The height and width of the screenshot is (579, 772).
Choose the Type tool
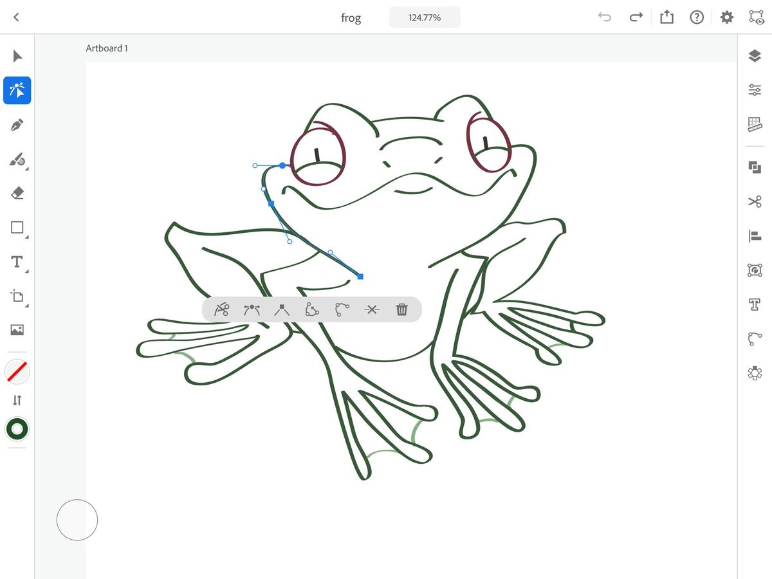pos(17,262)
